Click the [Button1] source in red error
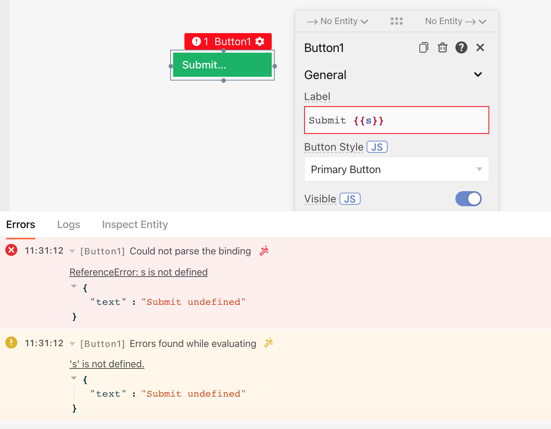Image resolution: width=551 pixels, height=429 pixels. click(102, 251)
